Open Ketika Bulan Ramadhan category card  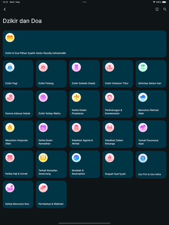point(51,134)
